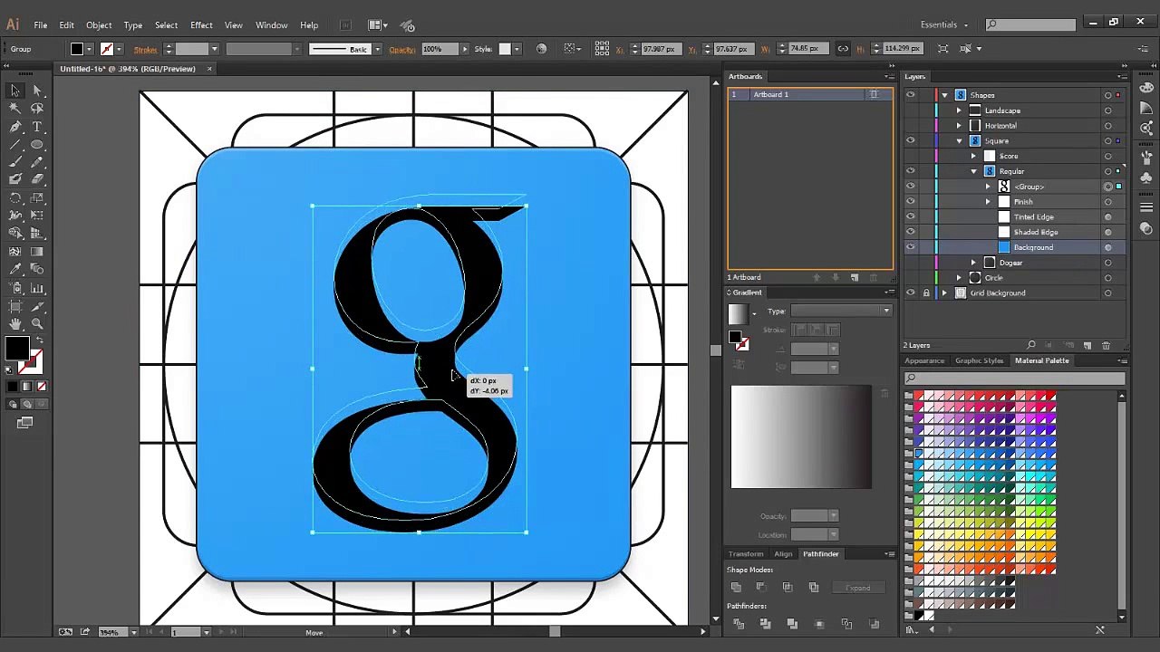Image resolution: width=1160 pixels, height=652 pixels.
Task: Select the Scale tool
Action: tap(37, 198)
